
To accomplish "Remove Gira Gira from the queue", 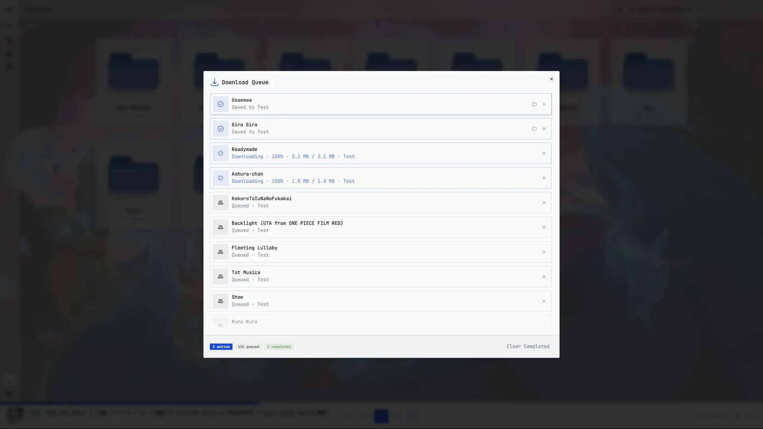I will [544, 129].
